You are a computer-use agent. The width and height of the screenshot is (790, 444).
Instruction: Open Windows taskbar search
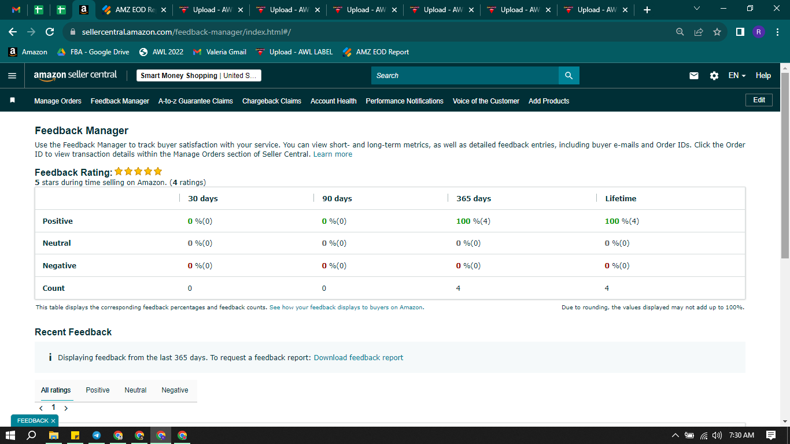pyautogui.click(x=32, y=435)
